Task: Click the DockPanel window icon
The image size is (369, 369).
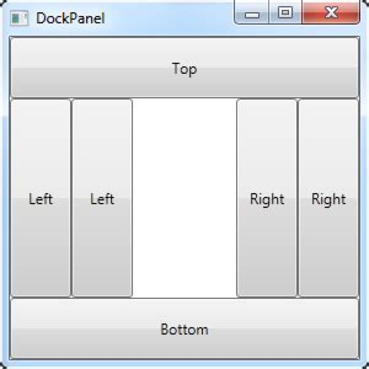Action: [x=18, y=18]
